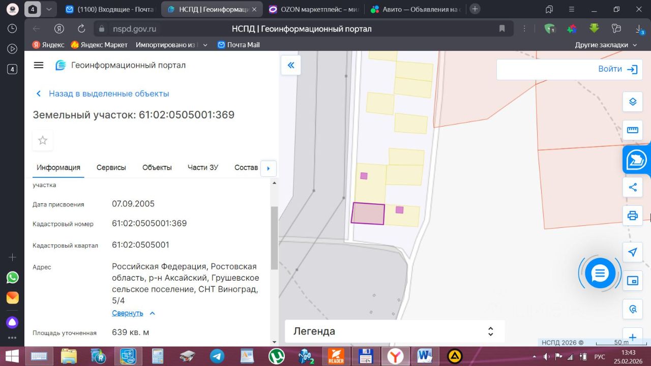
Task: Switch to the Сервисы tab
Action: click(x=111, y=168)
